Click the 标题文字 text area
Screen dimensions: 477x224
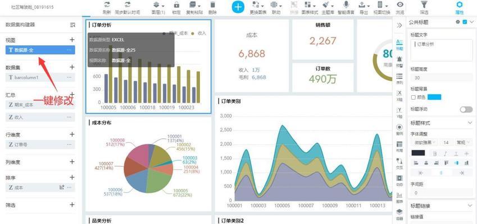[x=442, y=50]
